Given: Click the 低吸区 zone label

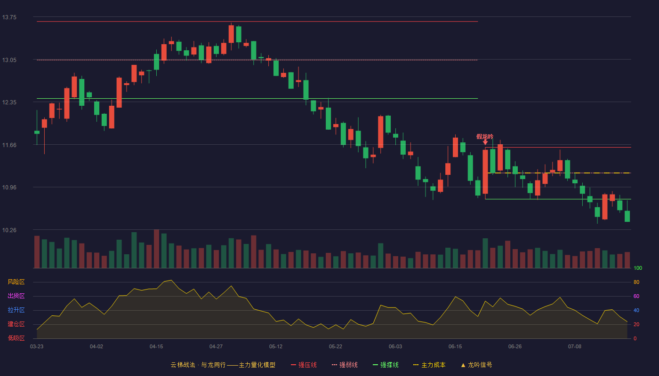Looking at the screenshot, I should 16,338.
